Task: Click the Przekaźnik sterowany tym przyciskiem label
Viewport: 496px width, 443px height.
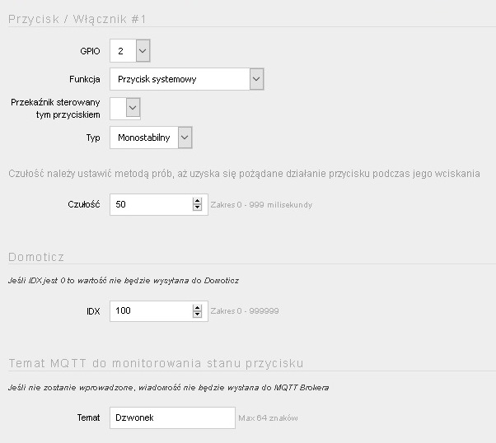Action: tap(55, 109)
